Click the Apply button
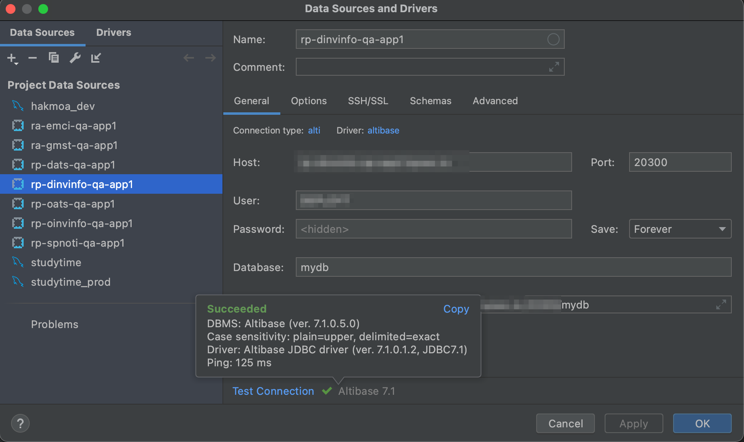The width and height of the screenshot is (744, 442). coord(634,424)
